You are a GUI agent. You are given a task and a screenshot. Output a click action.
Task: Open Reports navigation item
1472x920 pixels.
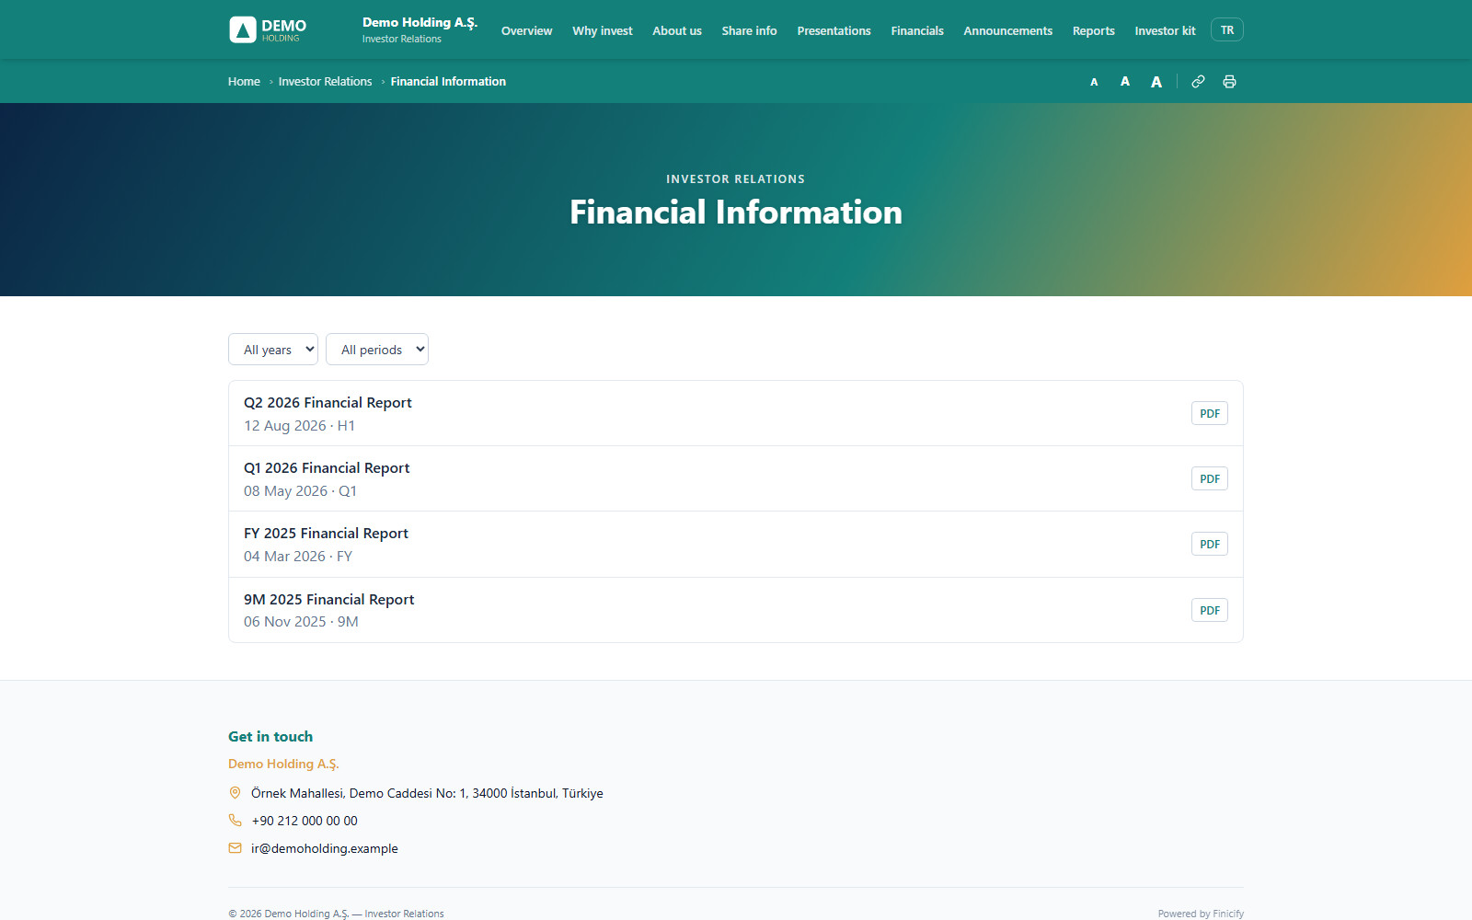point(1094,30)
